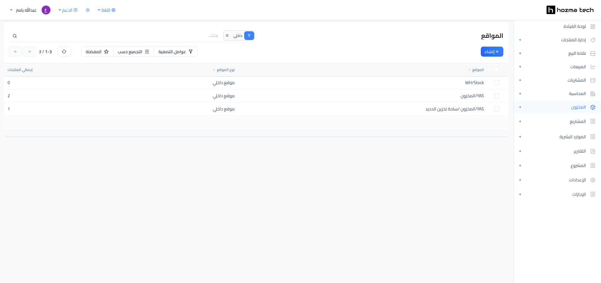Click the hozma tech logo
The width and height of the screenshot is (601, 283).
(570, 10)
